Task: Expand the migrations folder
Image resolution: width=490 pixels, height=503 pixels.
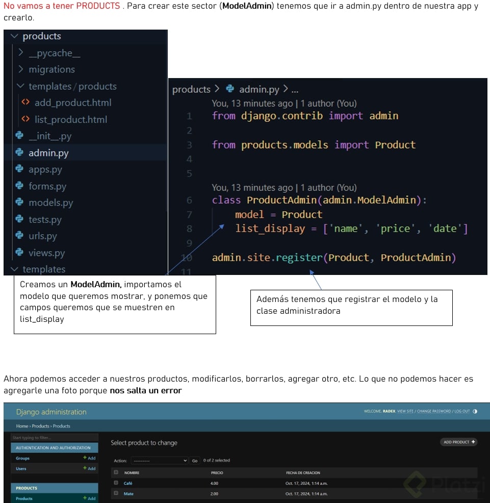Action: pyautogui.click(x=21, y=69)
